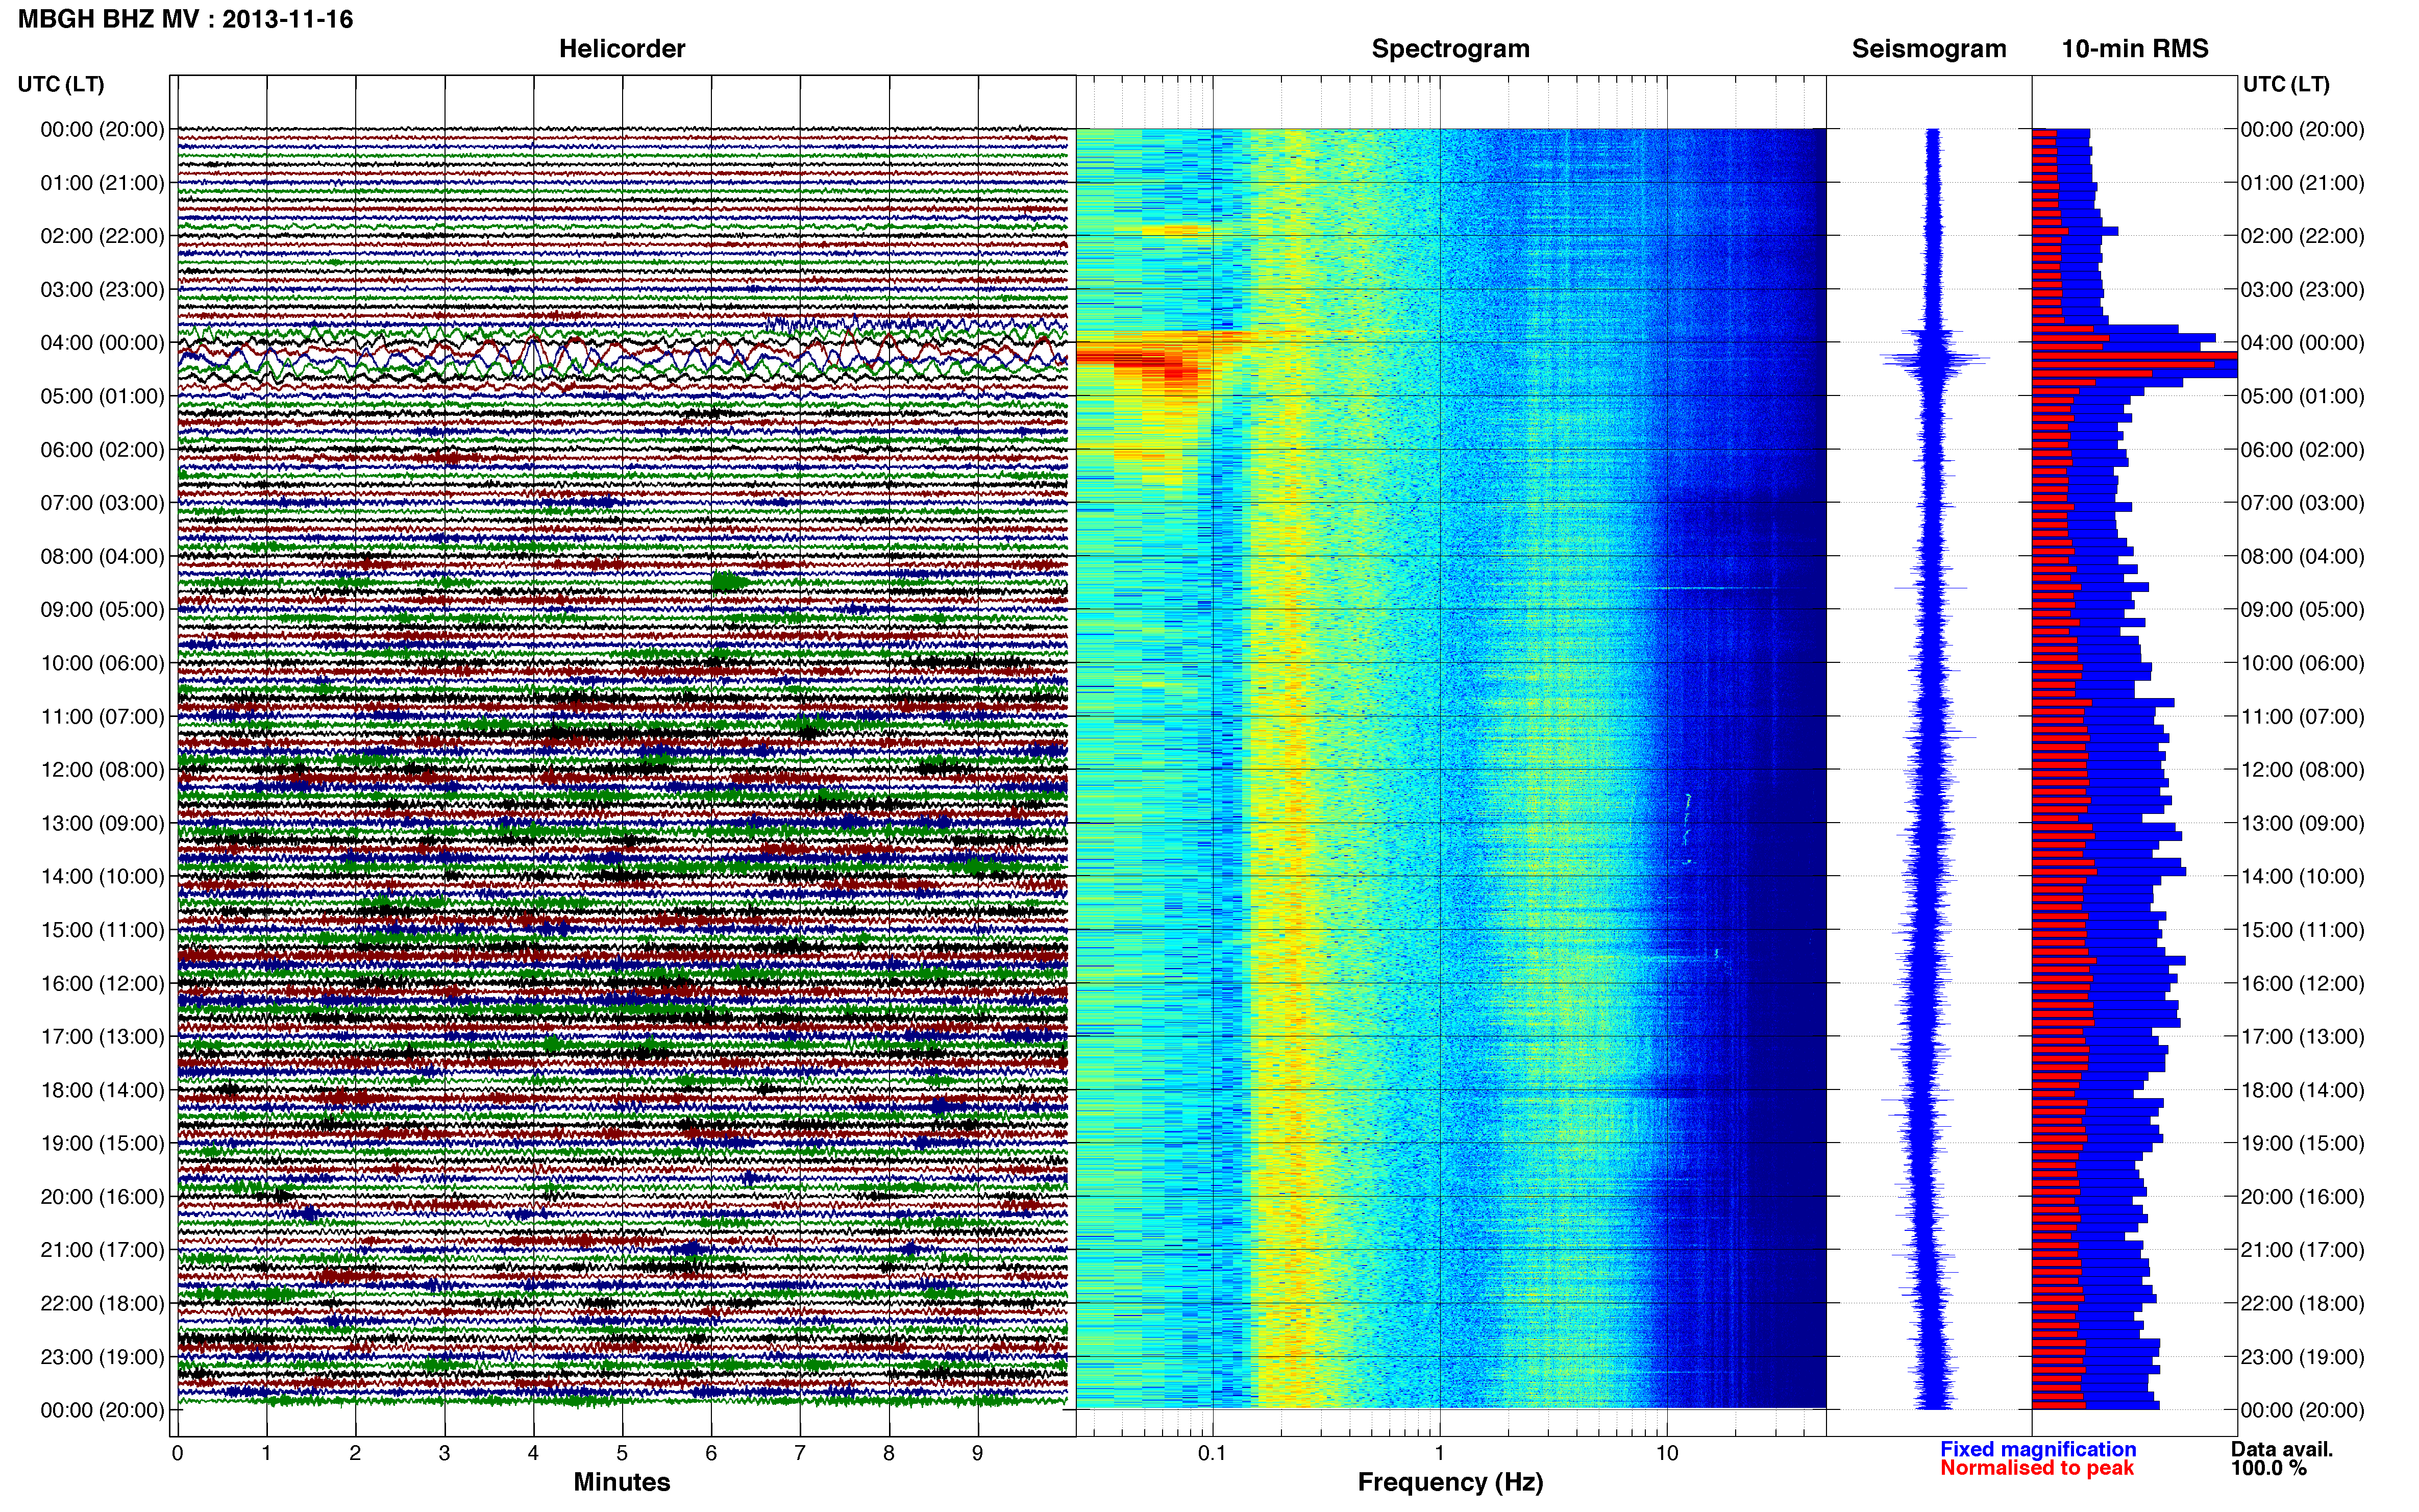The image size is (2419, 1512).
Task: Click the '1' tick on the Frequency axis
Action: [x=1440, y=1454]
